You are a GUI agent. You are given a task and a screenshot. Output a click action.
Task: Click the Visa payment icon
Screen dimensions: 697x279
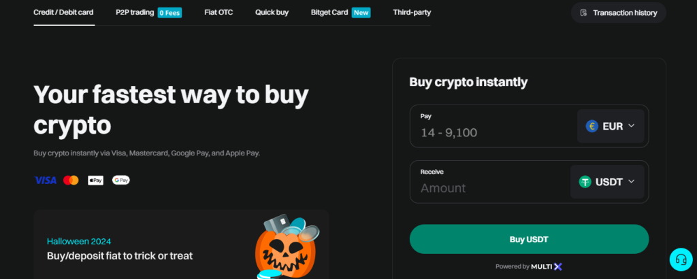45,180
